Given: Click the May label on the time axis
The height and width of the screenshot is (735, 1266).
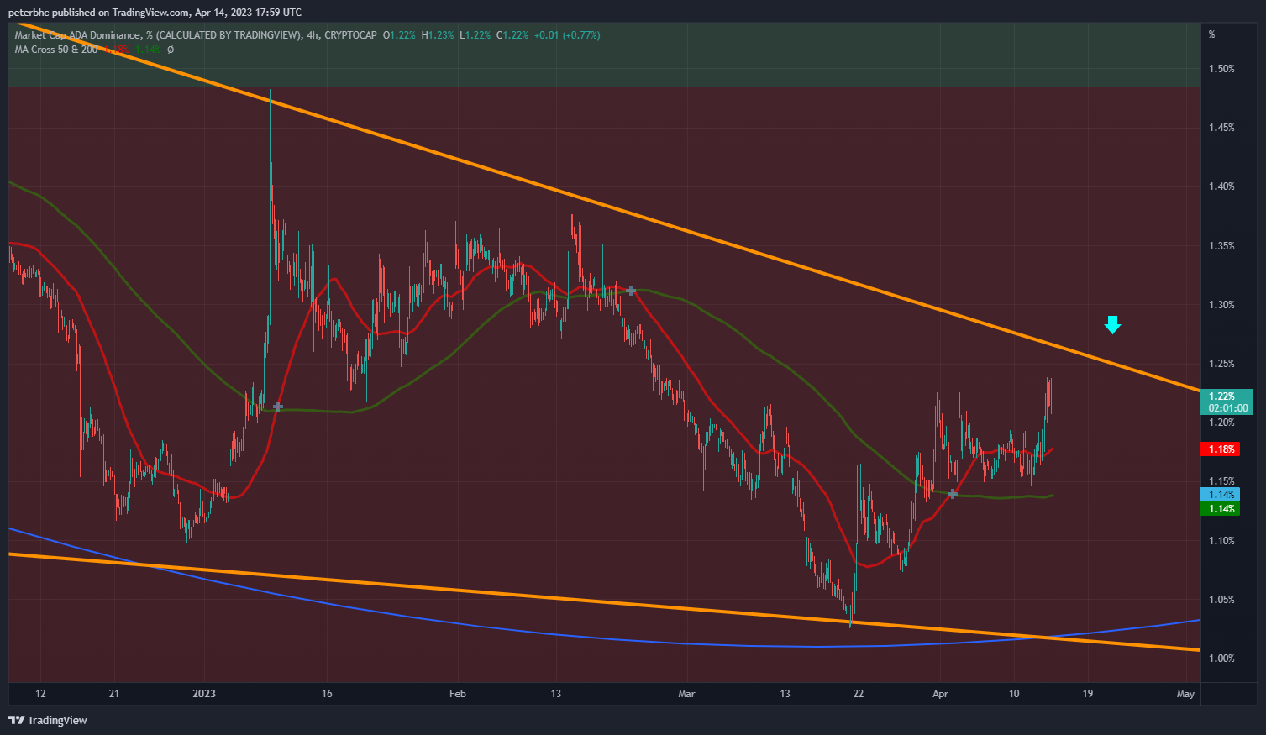Looking at the screenshot, I should tap(1185, 694).
